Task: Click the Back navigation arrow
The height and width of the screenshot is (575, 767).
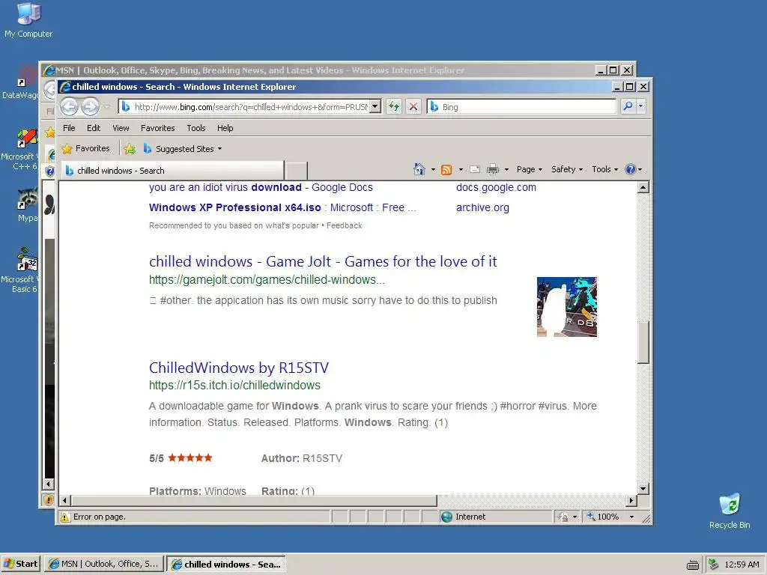Action: coord(69,106)
